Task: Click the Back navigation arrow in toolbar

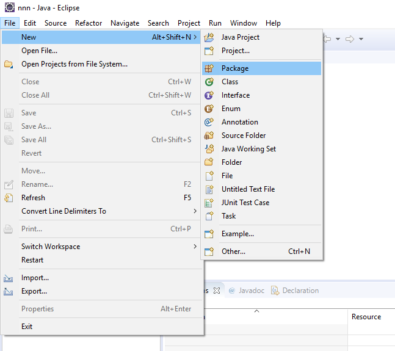Action: [327, 39]
